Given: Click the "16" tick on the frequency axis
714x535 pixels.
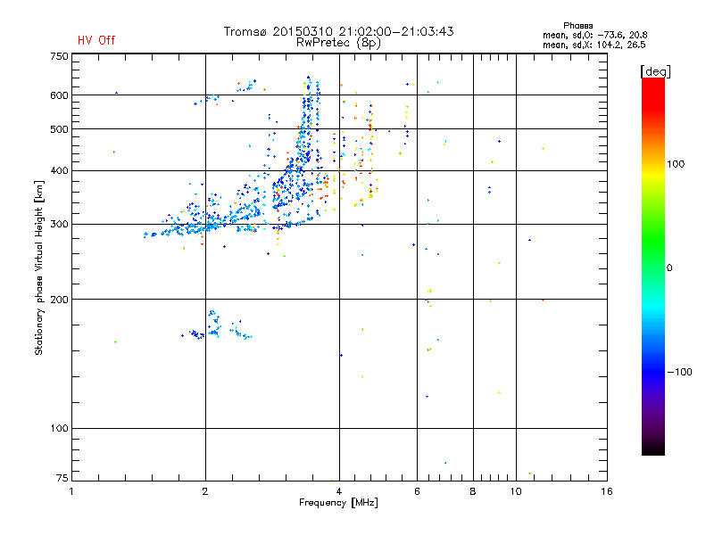Looking at the screenshot, I should [606, 491].
